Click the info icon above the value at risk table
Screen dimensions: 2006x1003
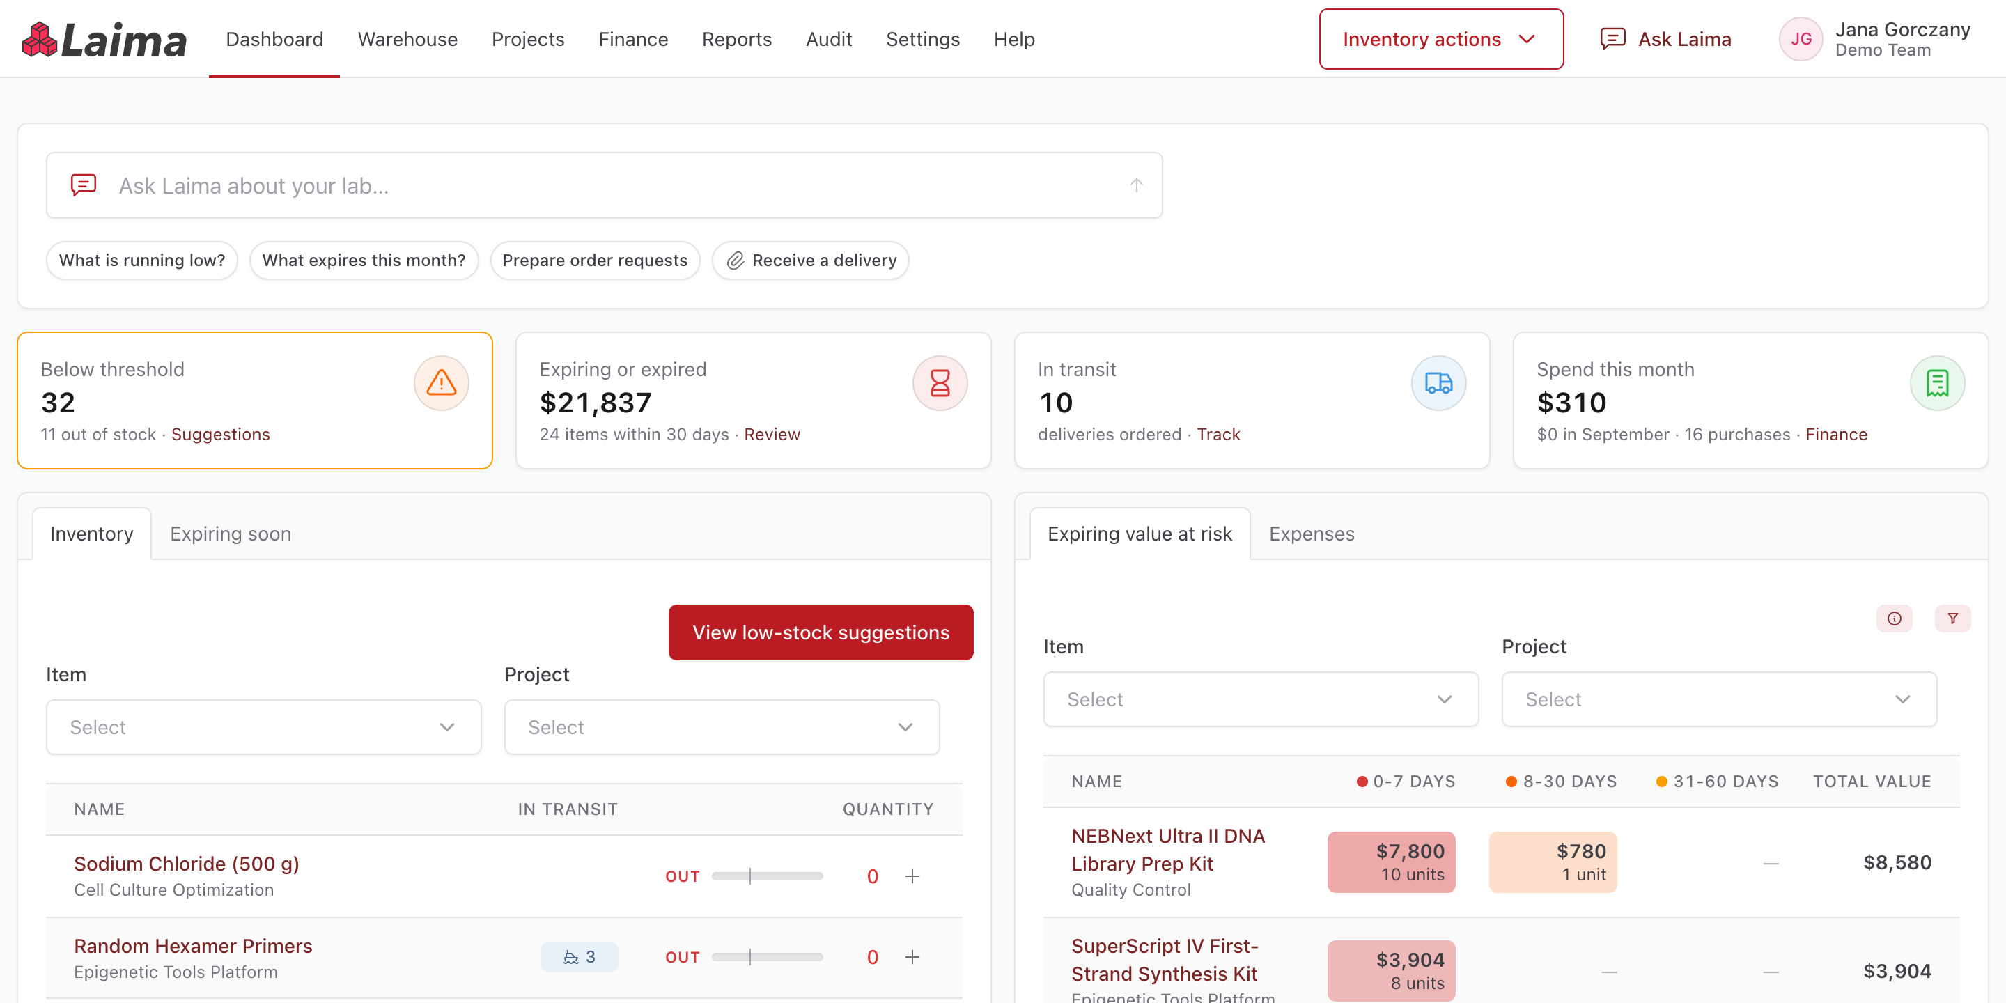1894,619
